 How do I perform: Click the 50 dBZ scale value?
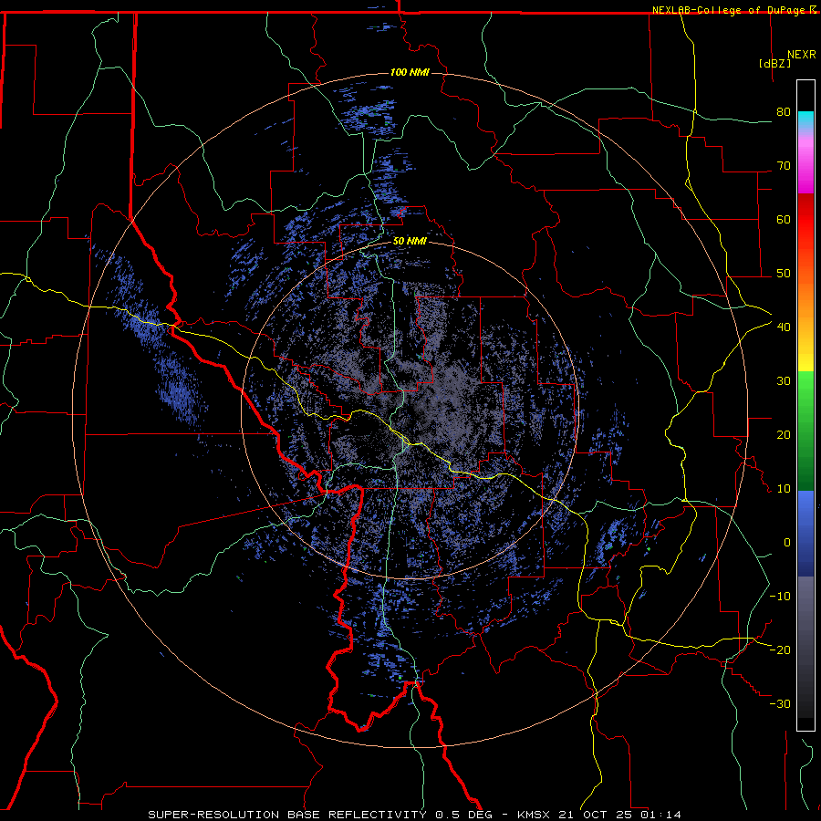click(x=784, y=274)
